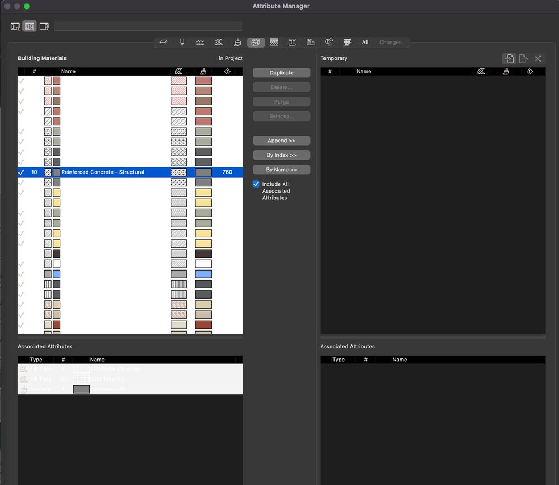Focus the attribute search field
This screenshot has width=559, height=485.
tap(148, 26)
